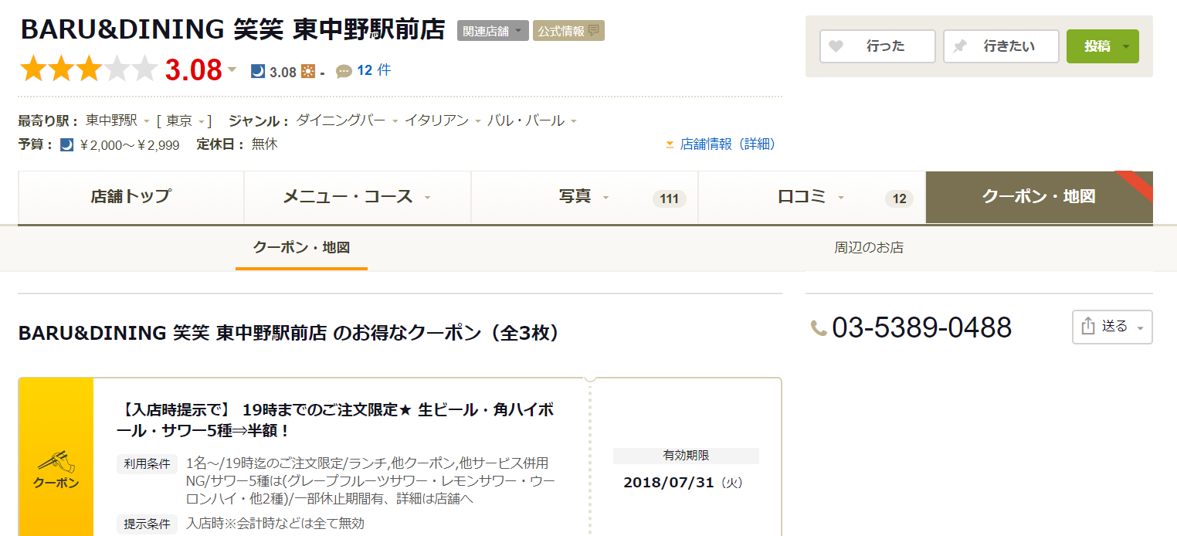Click the share icon on 送る button

coord(1088,326)
